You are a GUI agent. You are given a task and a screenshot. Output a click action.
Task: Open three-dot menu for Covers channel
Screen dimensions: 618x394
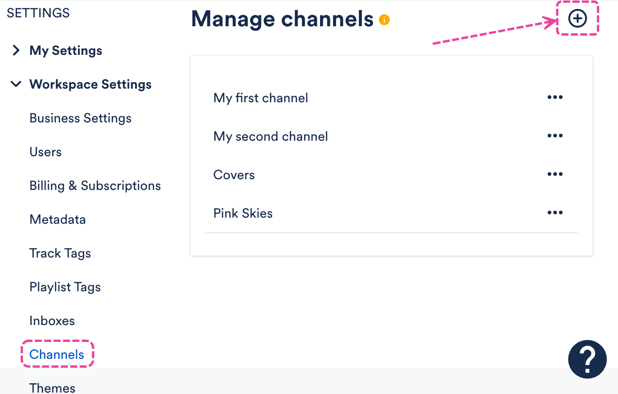(555, 174)
